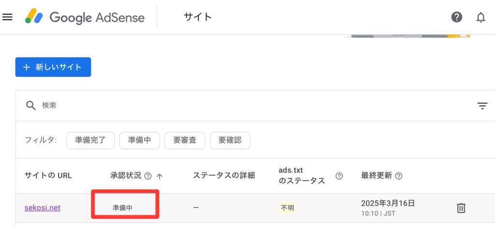The width and height of the screenshot is (495, 226).
Task: Click the 新しいサイト button
Action: click(x=53, y=67)
